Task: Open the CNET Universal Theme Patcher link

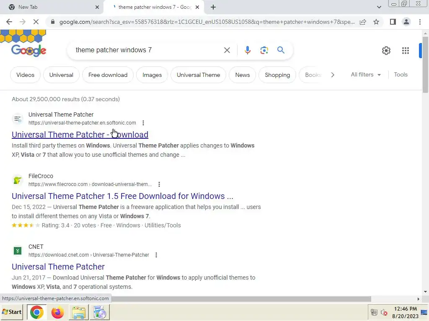Action: 58,267
